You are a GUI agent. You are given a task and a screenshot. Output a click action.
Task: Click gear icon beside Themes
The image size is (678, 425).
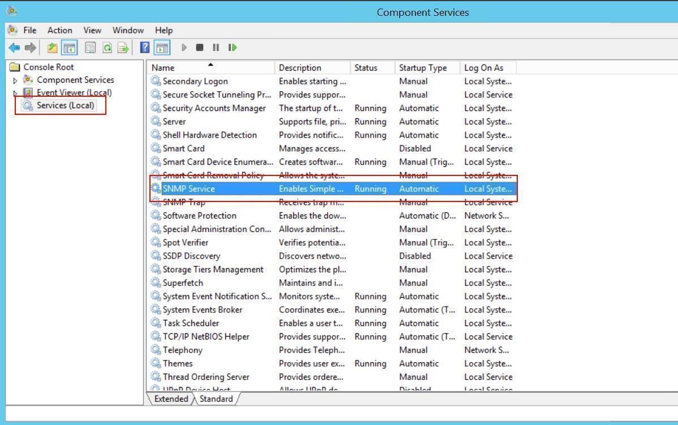156,363
